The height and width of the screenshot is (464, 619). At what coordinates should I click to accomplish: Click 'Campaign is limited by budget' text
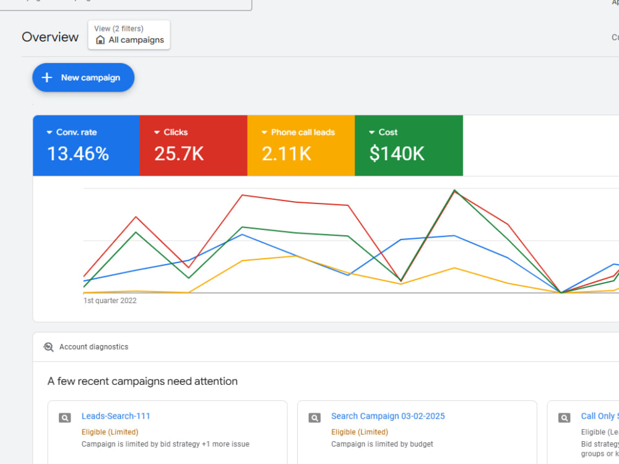[382, 444]
